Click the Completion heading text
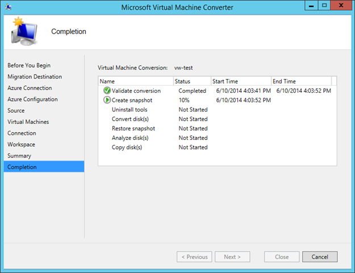Image resolution: width=355 pixels, height=273 pixels. pos(69,31)
